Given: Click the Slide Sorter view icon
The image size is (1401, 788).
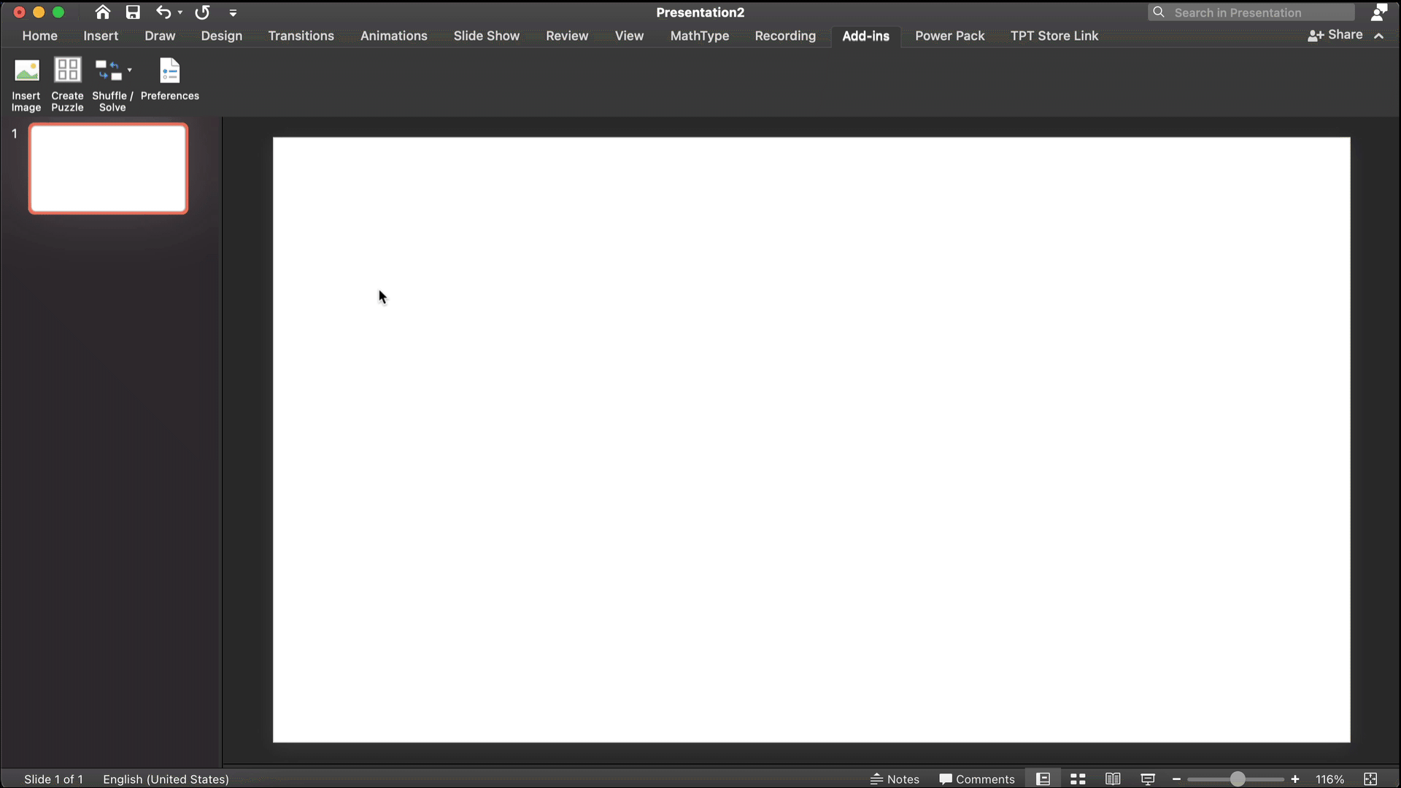Looking at the screenshot, I should [x=1078, y=779].
